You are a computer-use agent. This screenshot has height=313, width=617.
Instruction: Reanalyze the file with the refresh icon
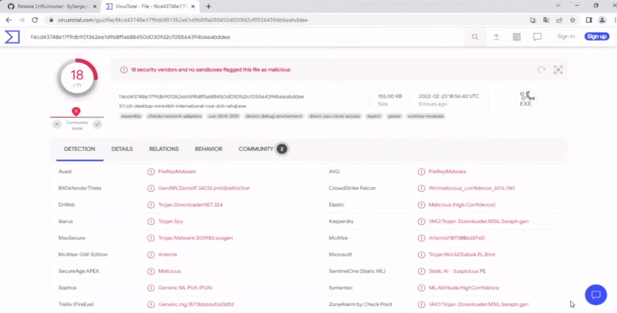541,70
